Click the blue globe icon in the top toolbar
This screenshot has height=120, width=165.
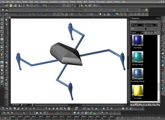click(x=112, y=14)
